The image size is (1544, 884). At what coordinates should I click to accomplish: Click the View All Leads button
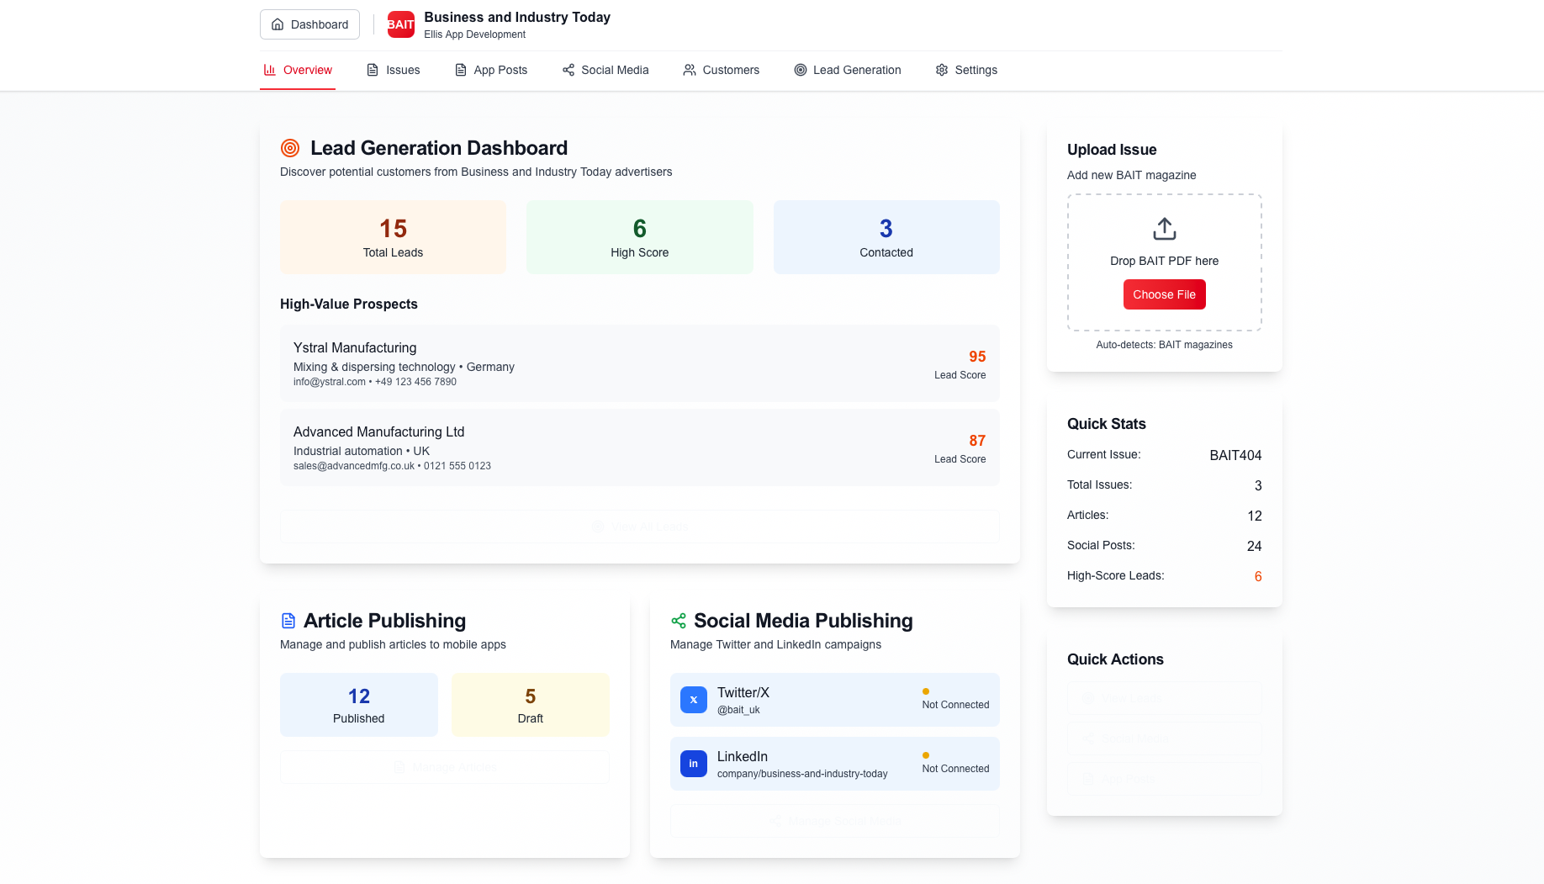[x=639, y=526]
